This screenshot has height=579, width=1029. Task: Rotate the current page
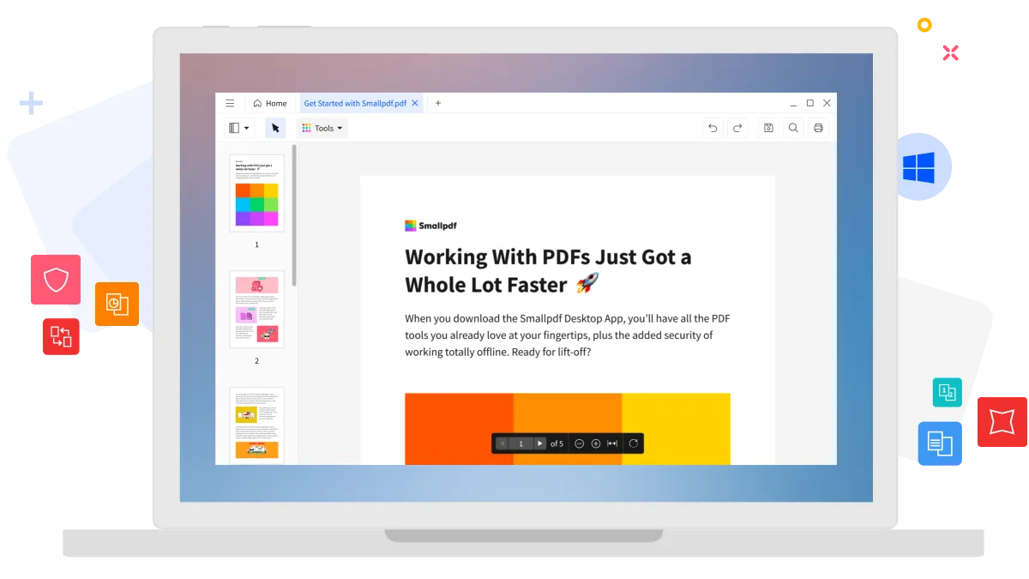(x=634, y=443)
